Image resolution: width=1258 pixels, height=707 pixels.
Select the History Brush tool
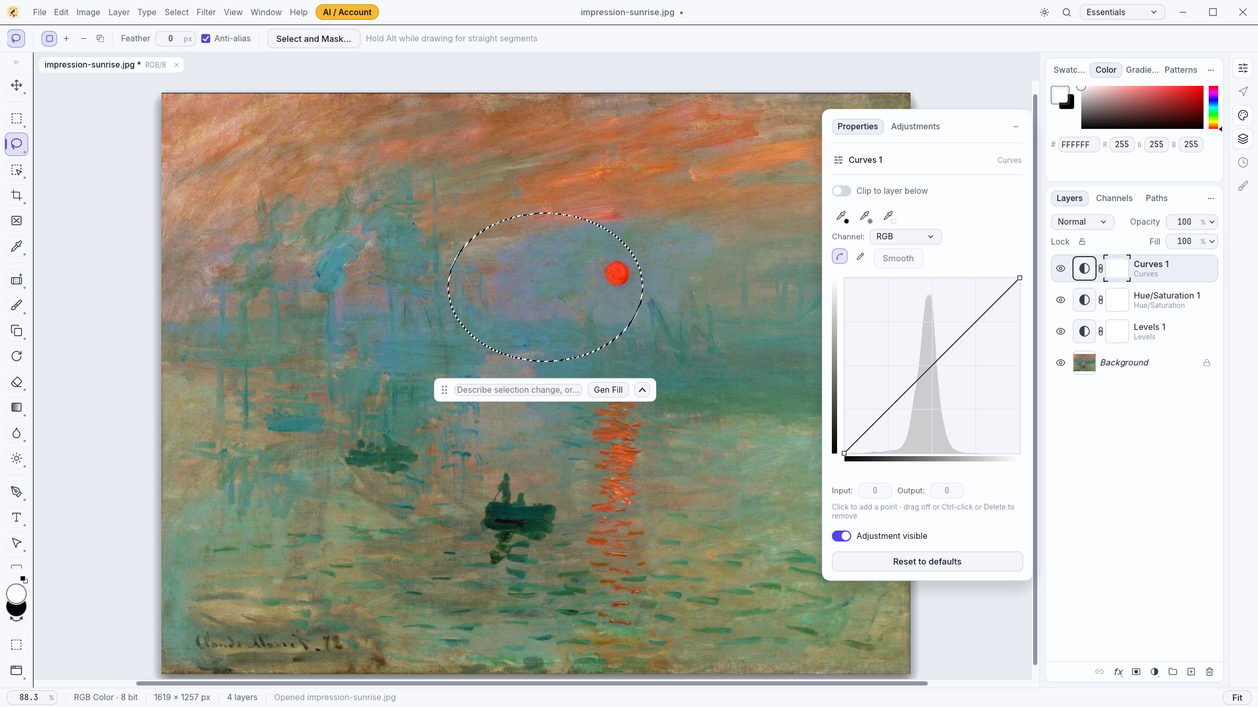click(16, 356)
